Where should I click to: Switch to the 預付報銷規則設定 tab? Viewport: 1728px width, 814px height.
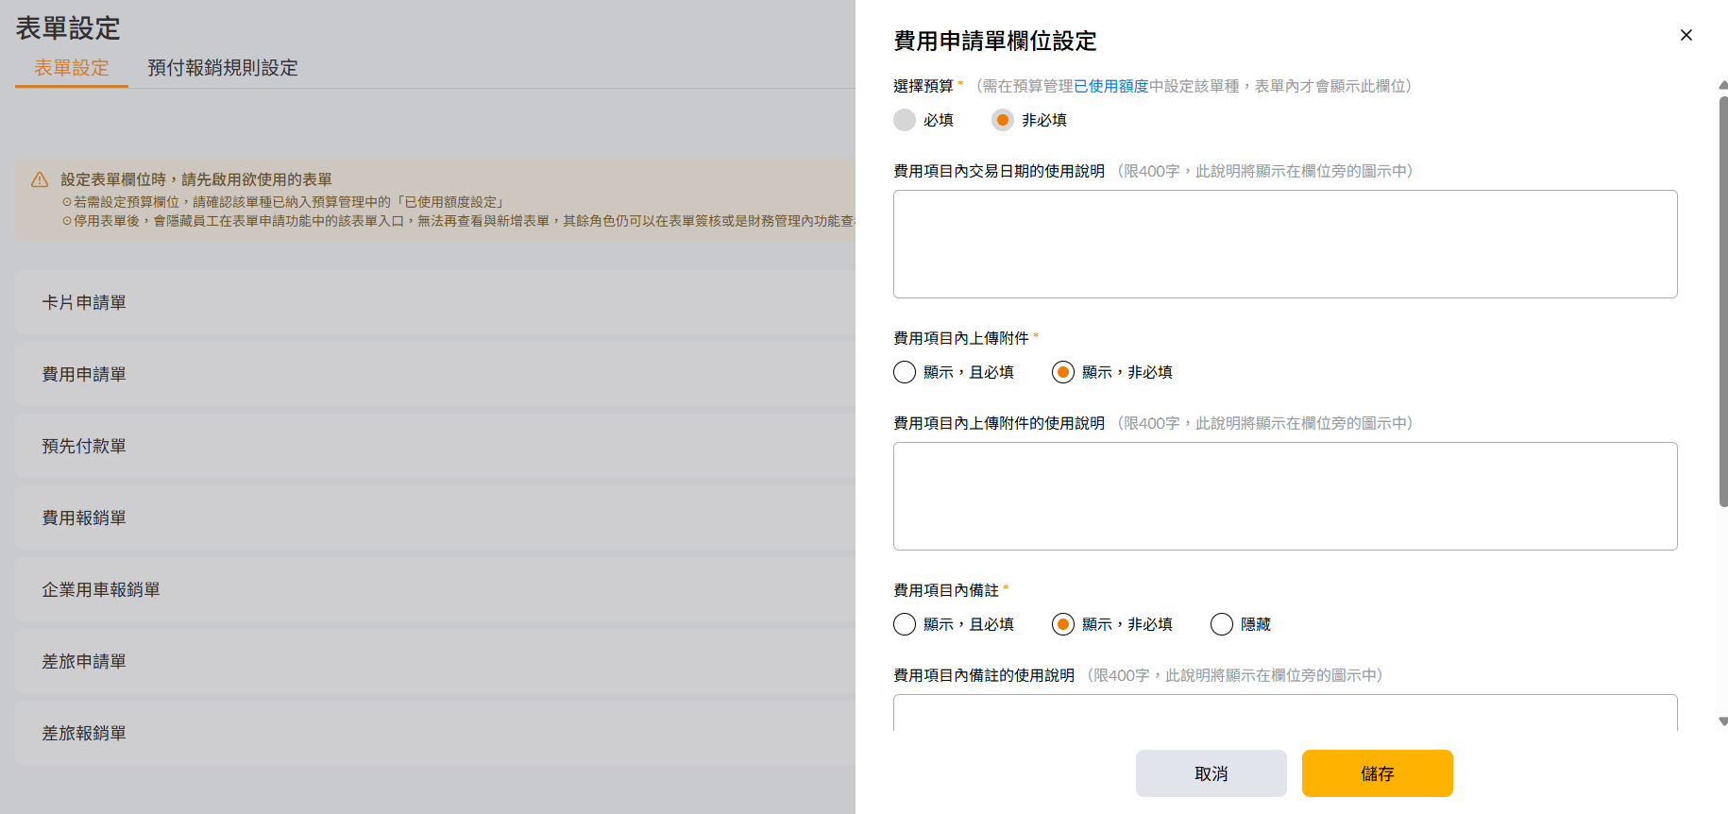click(x=223, y=68)
